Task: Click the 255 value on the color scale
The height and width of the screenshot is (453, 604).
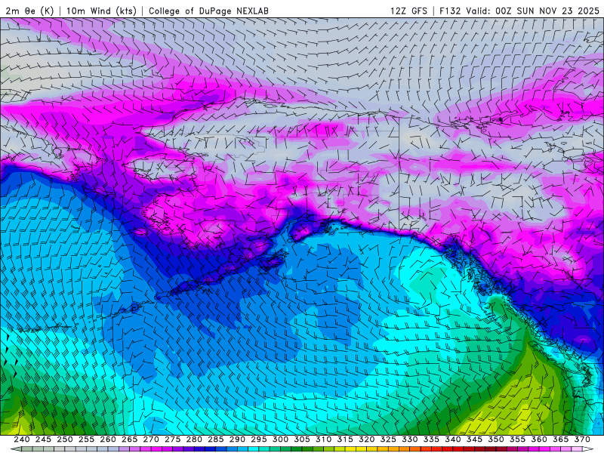Action: point(86,439)
